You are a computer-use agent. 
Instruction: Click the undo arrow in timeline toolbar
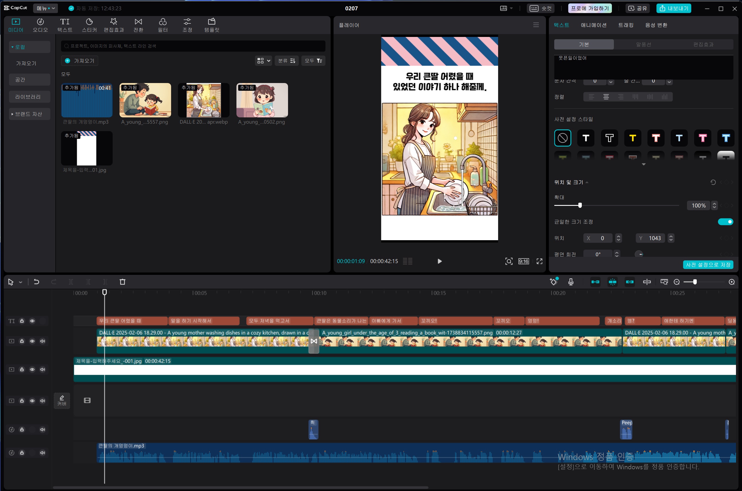click(x=36, y=282)
